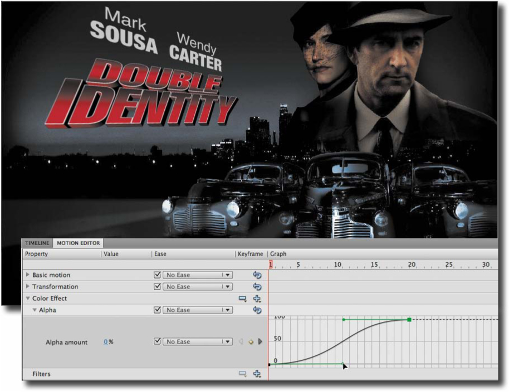
Task: Collapse the Alpha property row
Action: click(35, 310)
